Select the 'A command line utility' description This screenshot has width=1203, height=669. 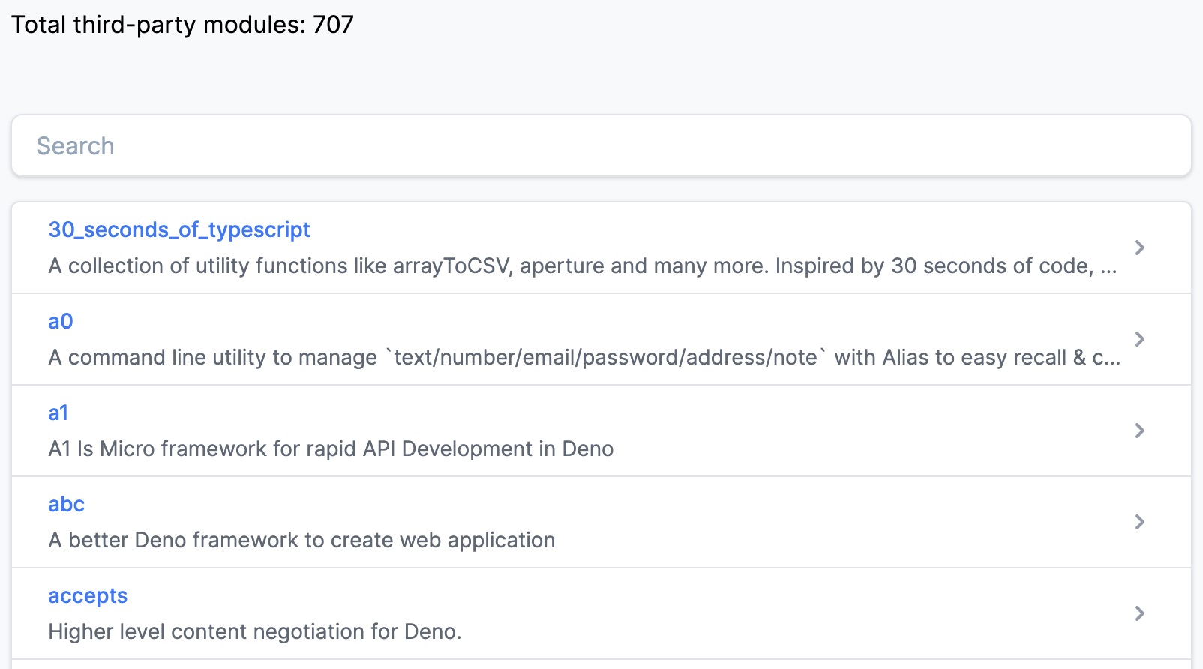[x=583, y=357]
